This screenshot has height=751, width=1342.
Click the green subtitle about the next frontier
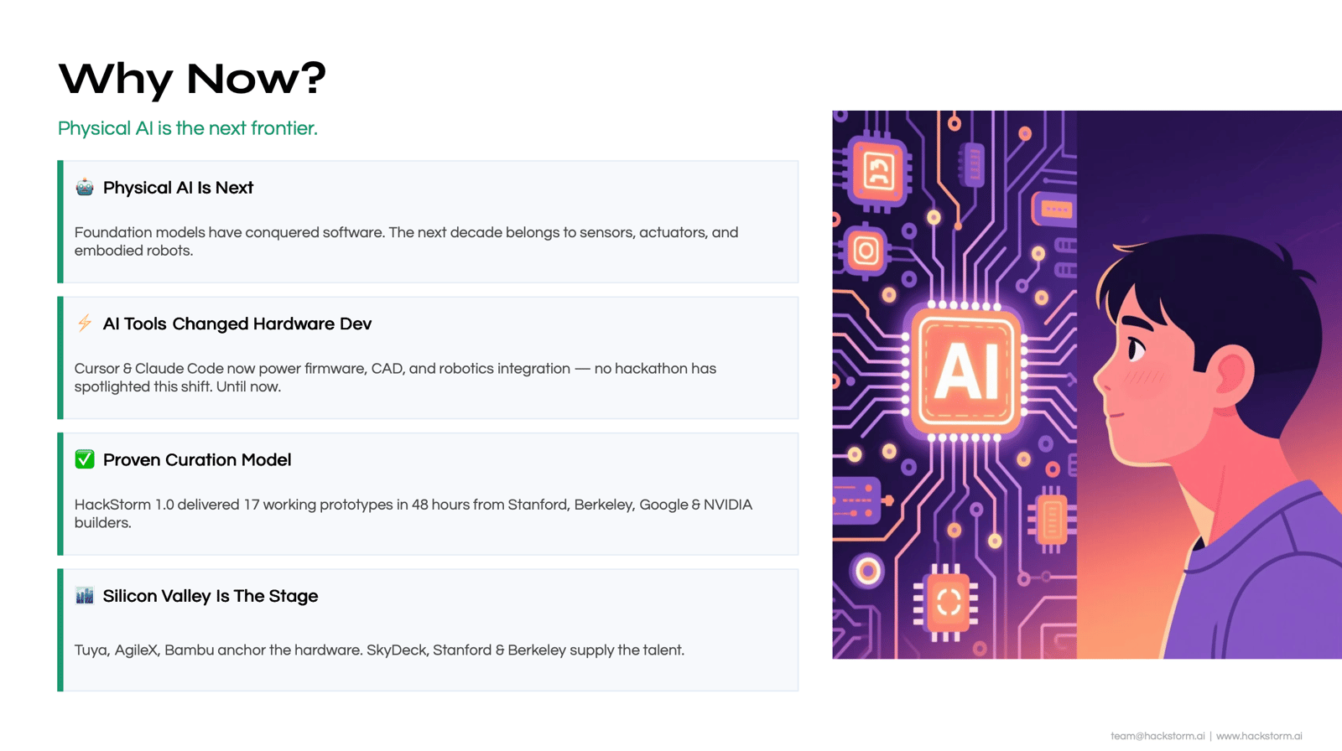coord(188,128)
